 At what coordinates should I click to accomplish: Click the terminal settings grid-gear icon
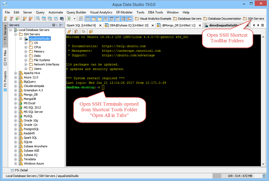[x=91, y=32]
